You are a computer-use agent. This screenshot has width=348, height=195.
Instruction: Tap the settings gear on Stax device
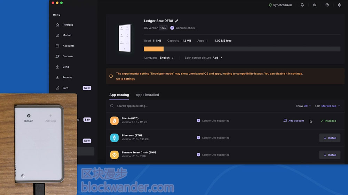click(x=23, y=176)
